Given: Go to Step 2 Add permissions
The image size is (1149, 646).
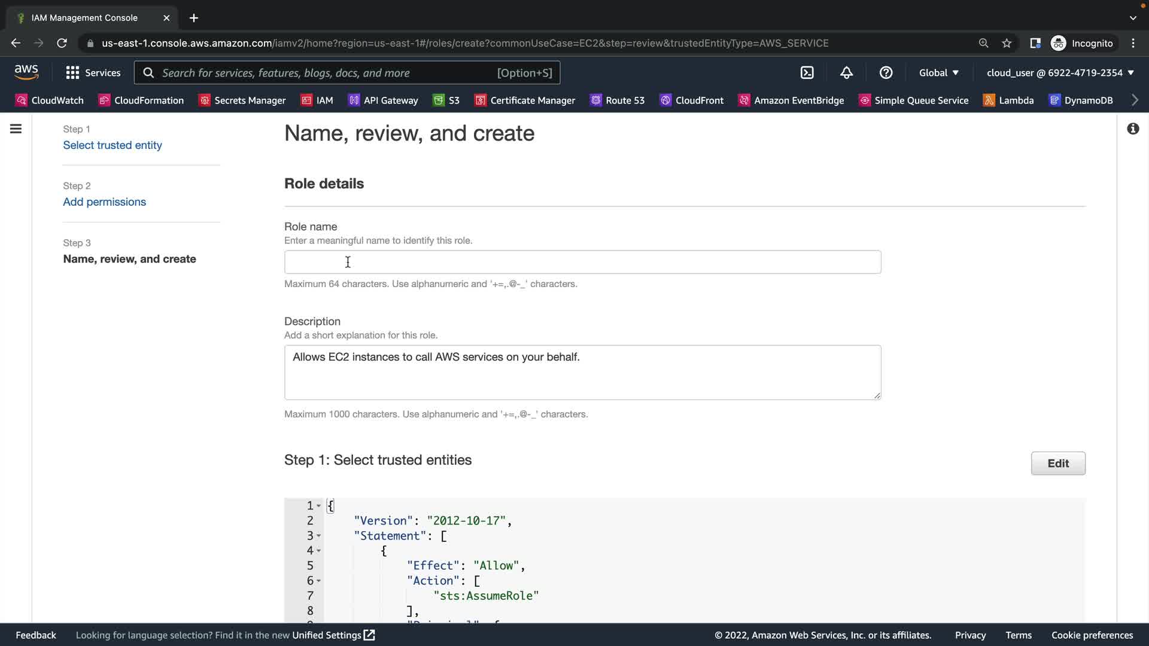Looking at the screenshot, I should point(104,202).
